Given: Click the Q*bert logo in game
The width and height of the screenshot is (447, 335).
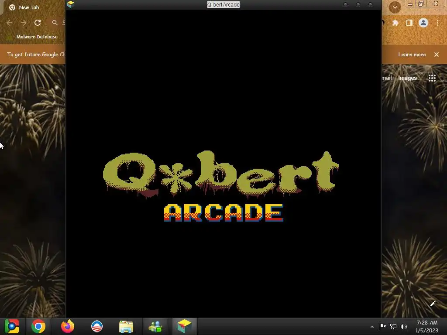Looking at the screenshot, I should tap(220, 174).
